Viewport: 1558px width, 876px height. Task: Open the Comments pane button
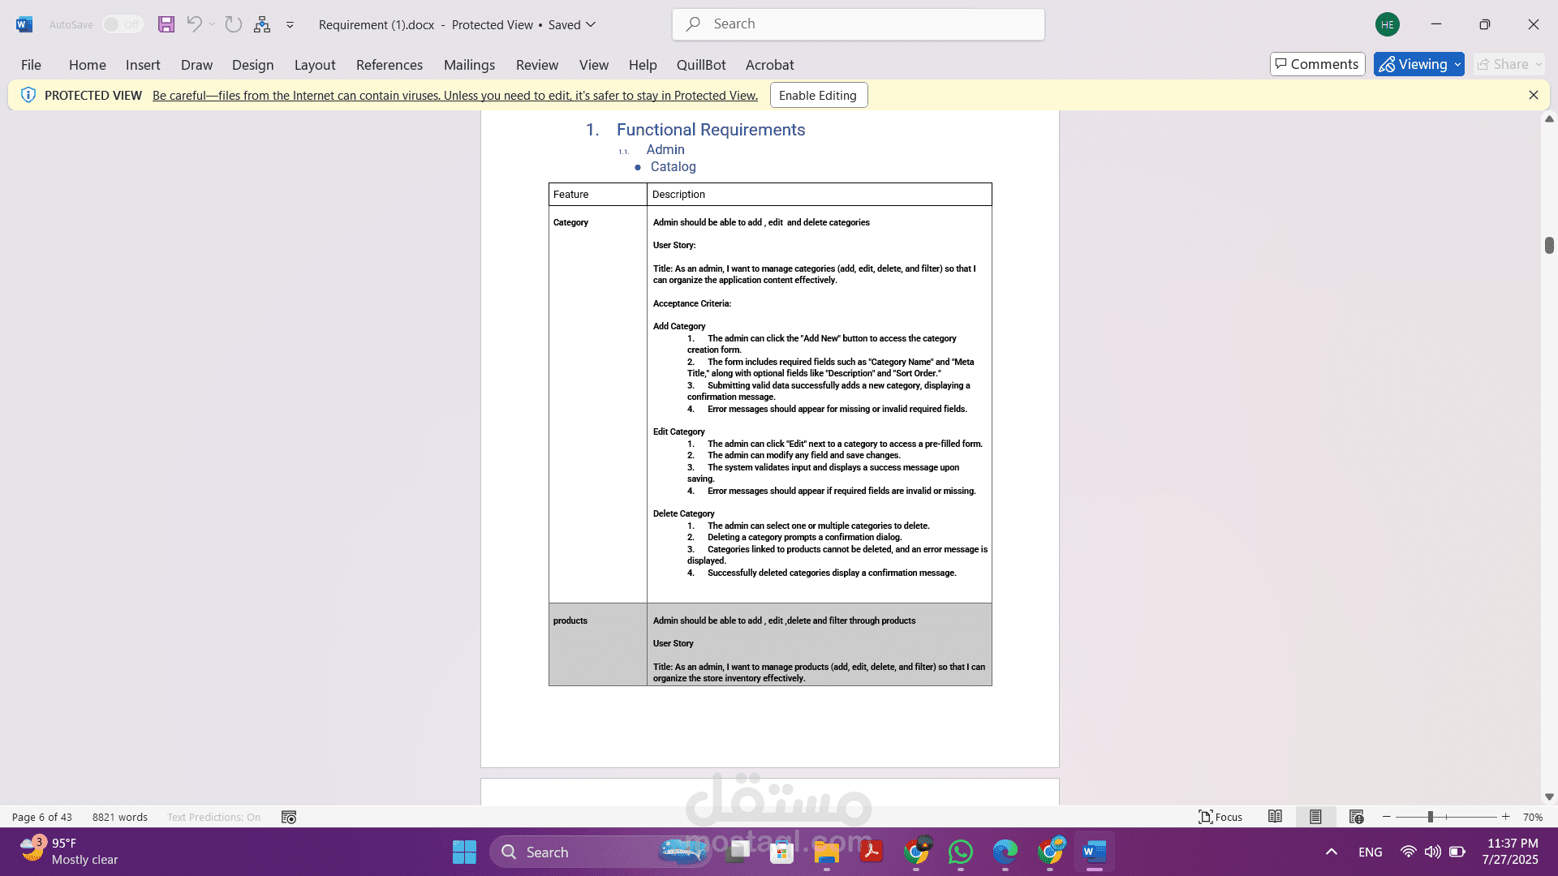[1317, 64]
